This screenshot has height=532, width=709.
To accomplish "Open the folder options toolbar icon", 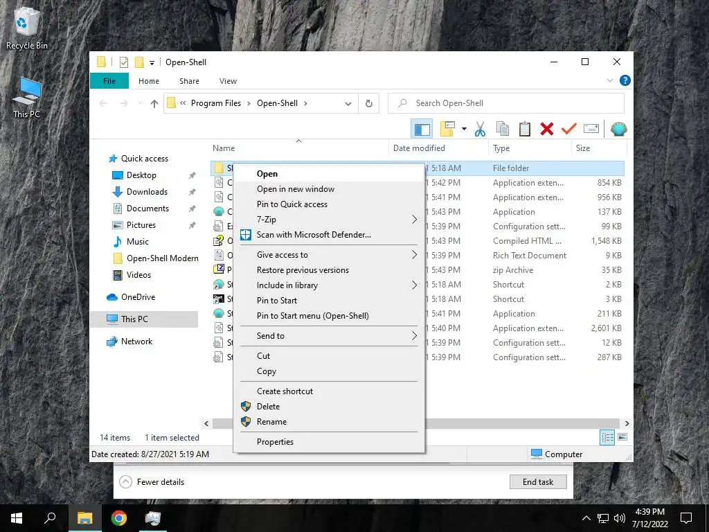I will (448, 129).
